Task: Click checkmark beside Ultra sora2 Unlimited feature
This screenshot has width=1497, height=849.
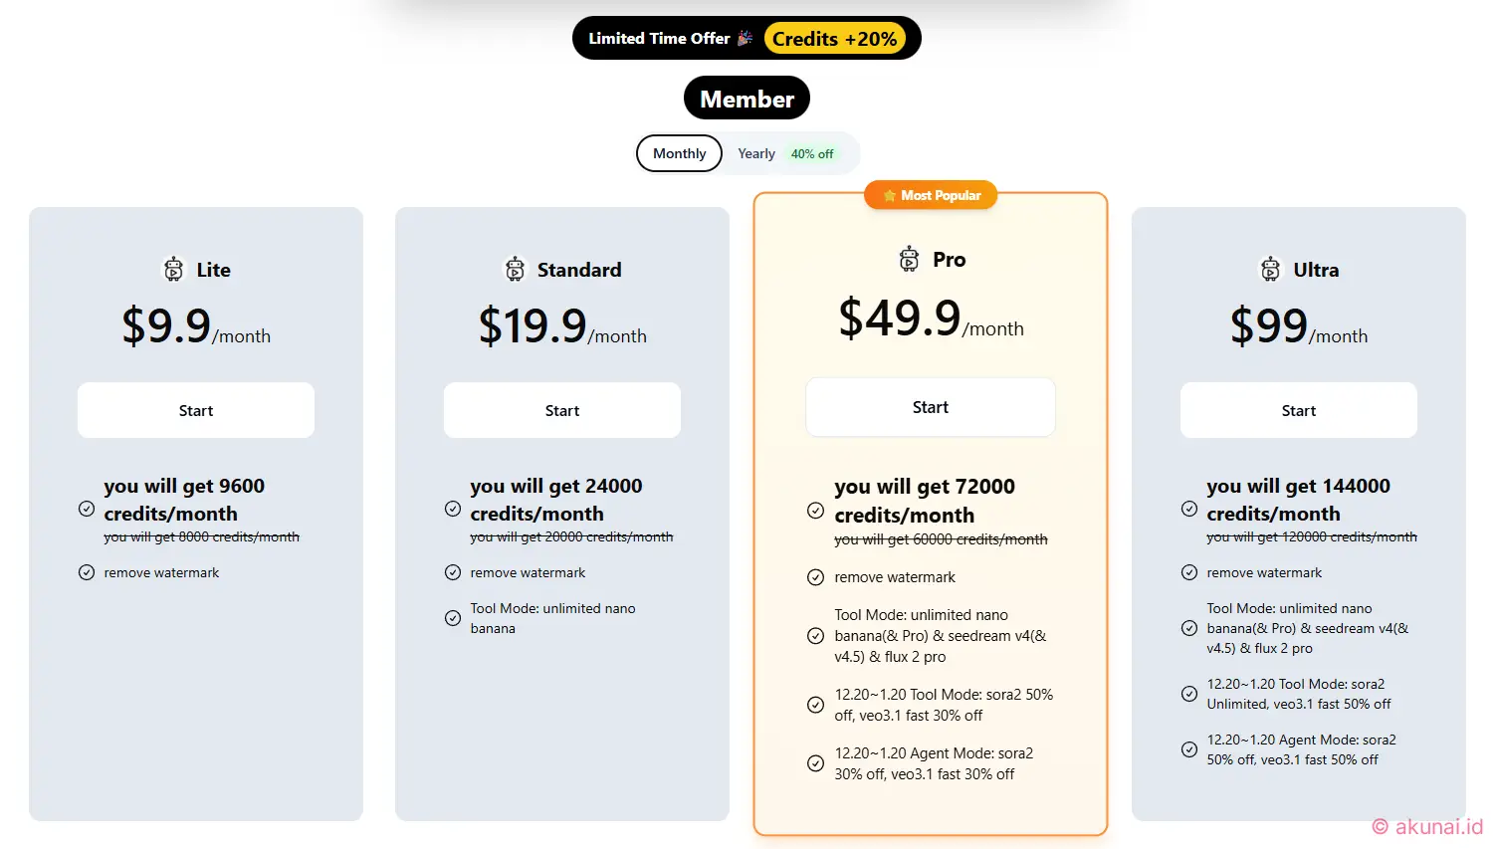Action: click(x=1188, y=694)
